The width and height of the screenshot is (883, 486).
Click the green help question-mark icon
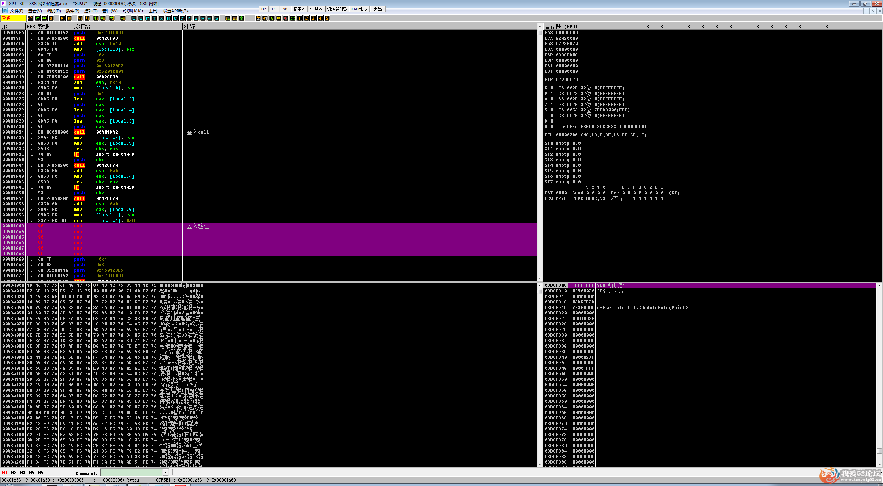(x=241, y=18)
